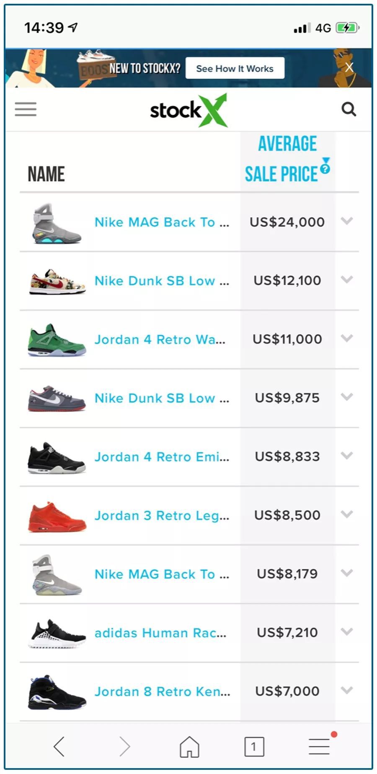Open the browser home page

189,746
